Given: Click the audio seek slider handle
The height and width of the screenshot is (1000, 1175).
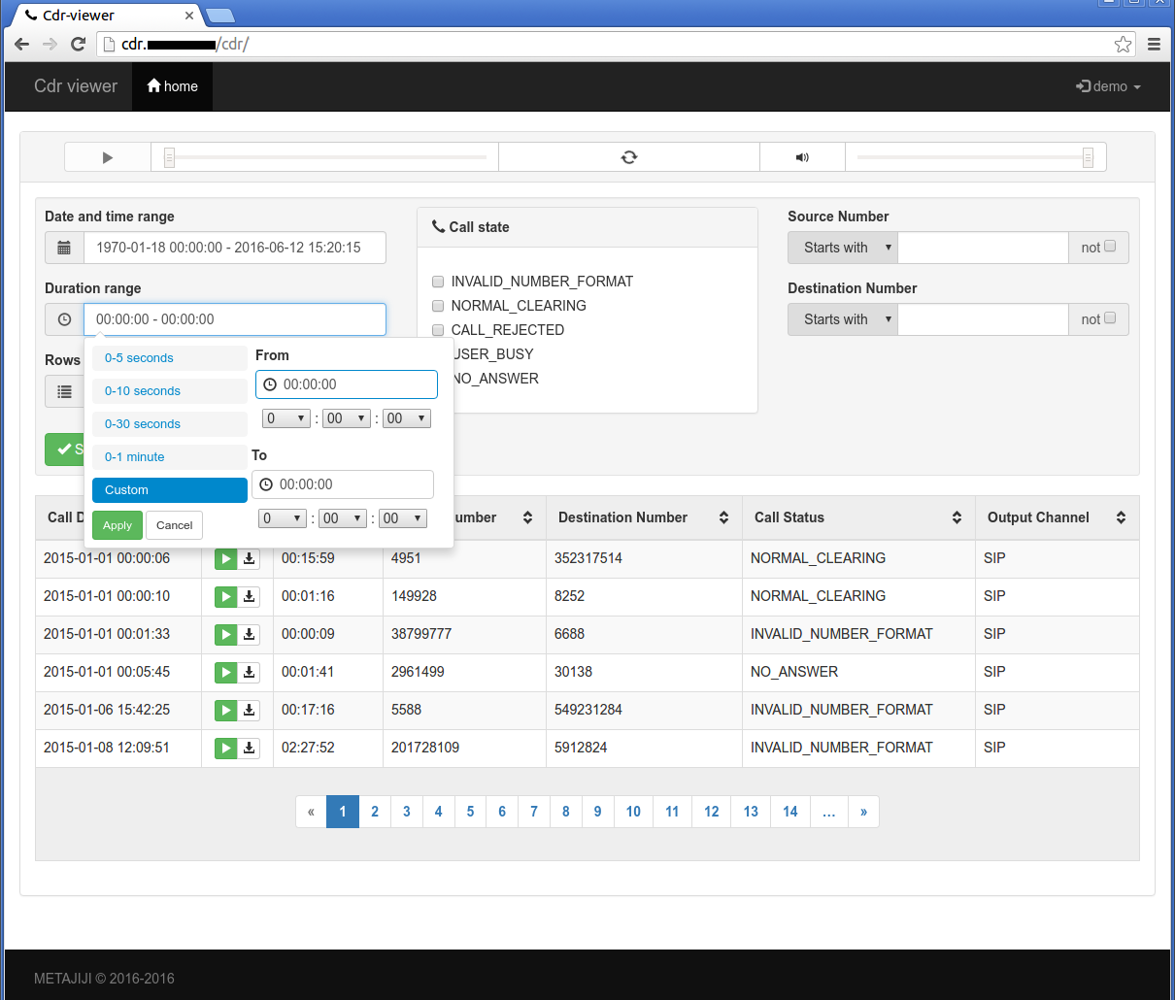Looking at the screenshot, I should click(x=169, y=157).
